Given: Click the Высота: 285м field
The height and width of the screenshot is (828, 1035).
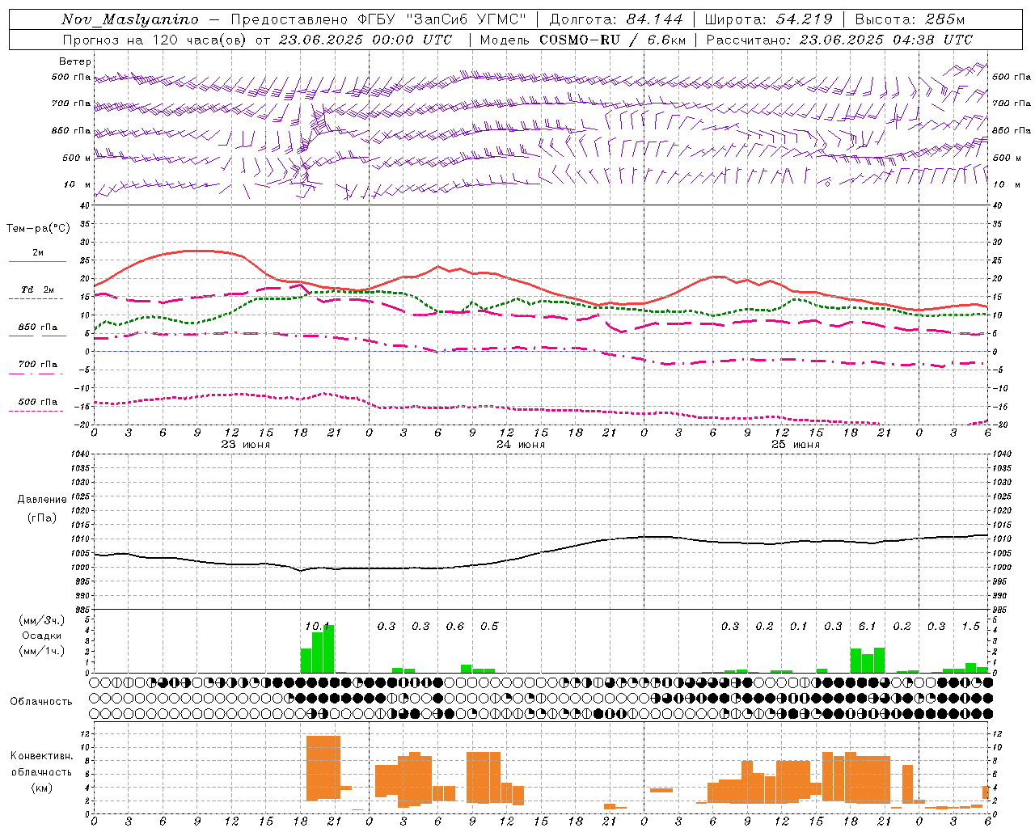Looking at the screenshot, I should (x=910, y=19).
